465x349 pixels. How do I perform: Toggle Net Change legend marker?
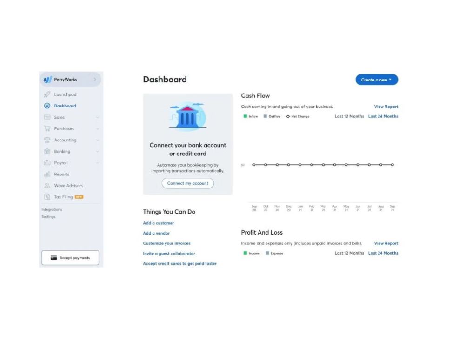pos(288,116)
